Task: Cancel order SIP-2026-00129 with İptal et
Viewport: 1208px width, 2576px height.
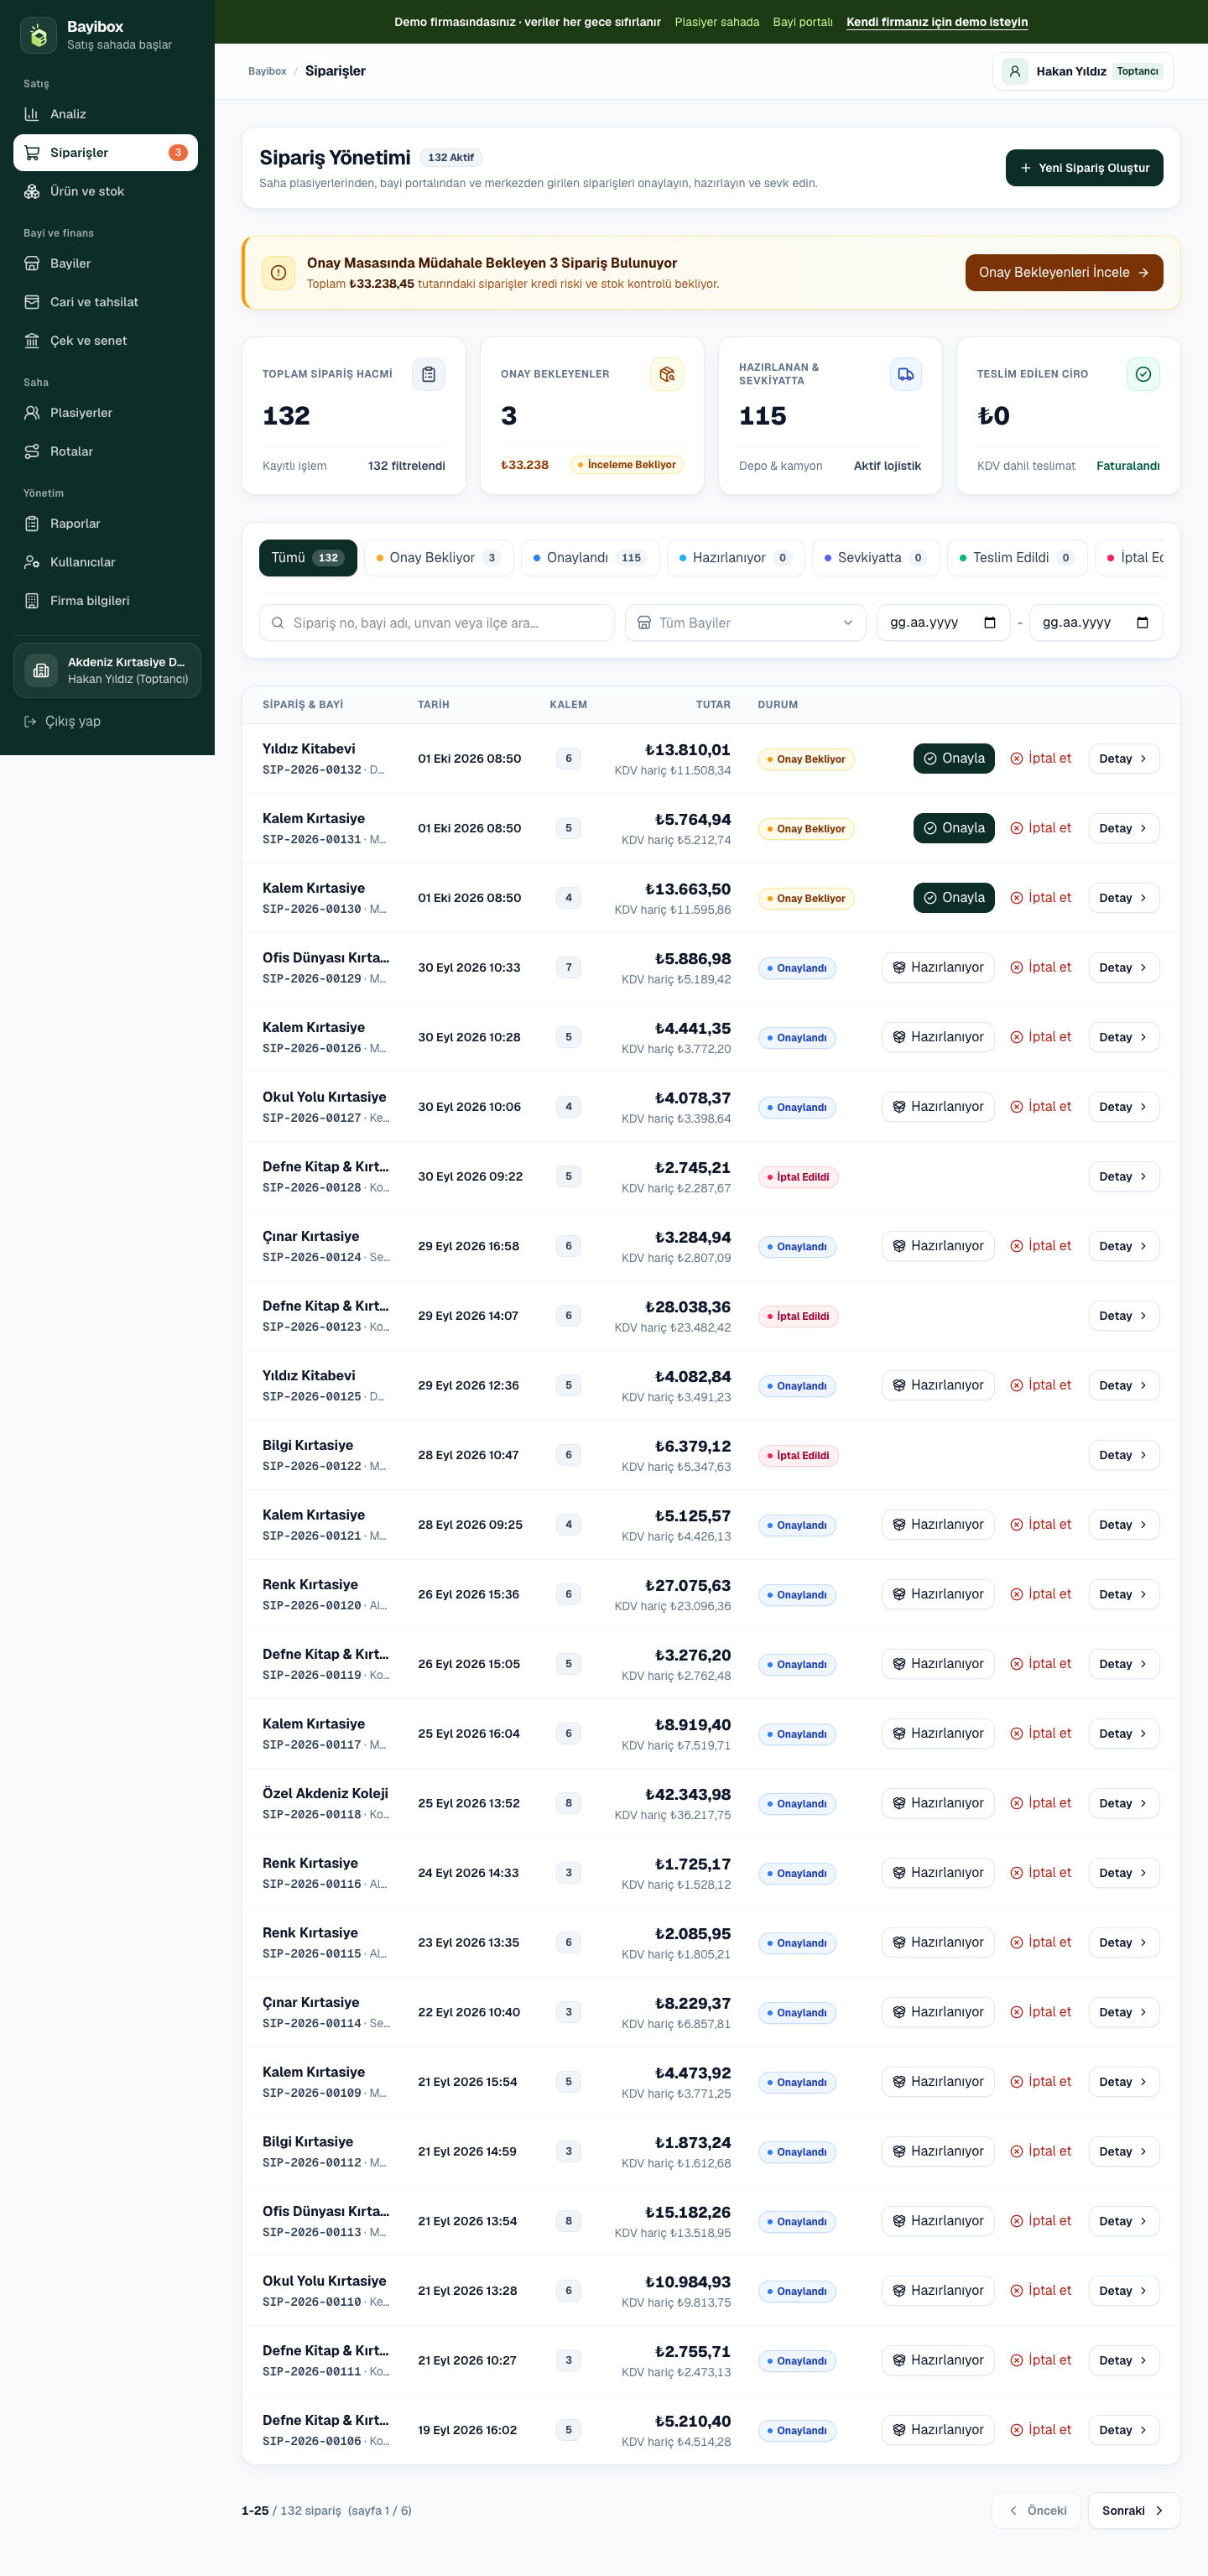Action: click(x=1041, y=967)
